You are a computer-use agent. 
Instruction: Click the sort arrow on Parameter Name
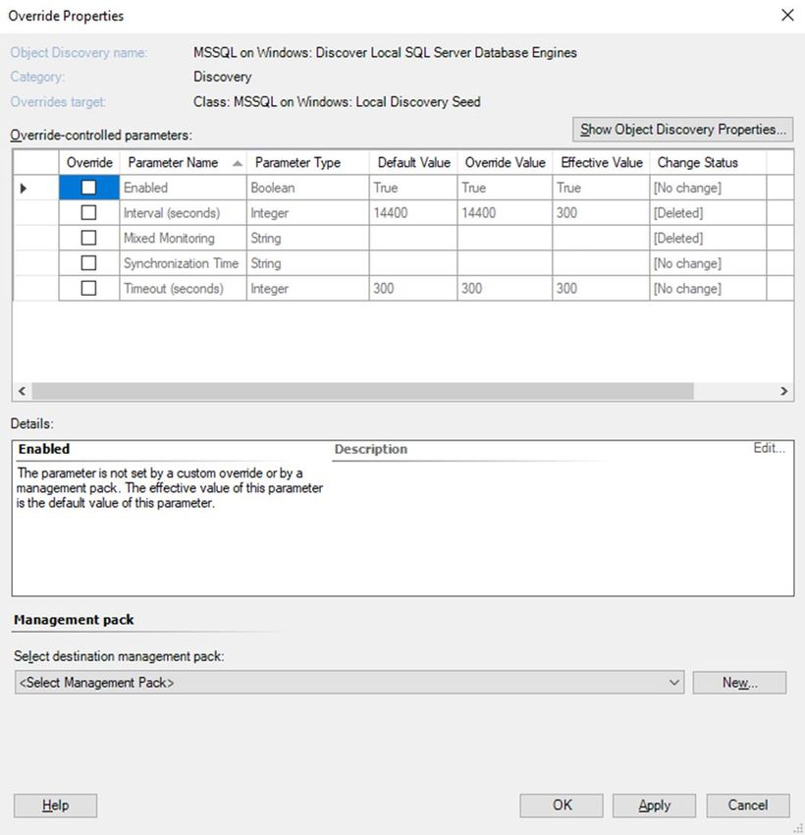(238, 163)
